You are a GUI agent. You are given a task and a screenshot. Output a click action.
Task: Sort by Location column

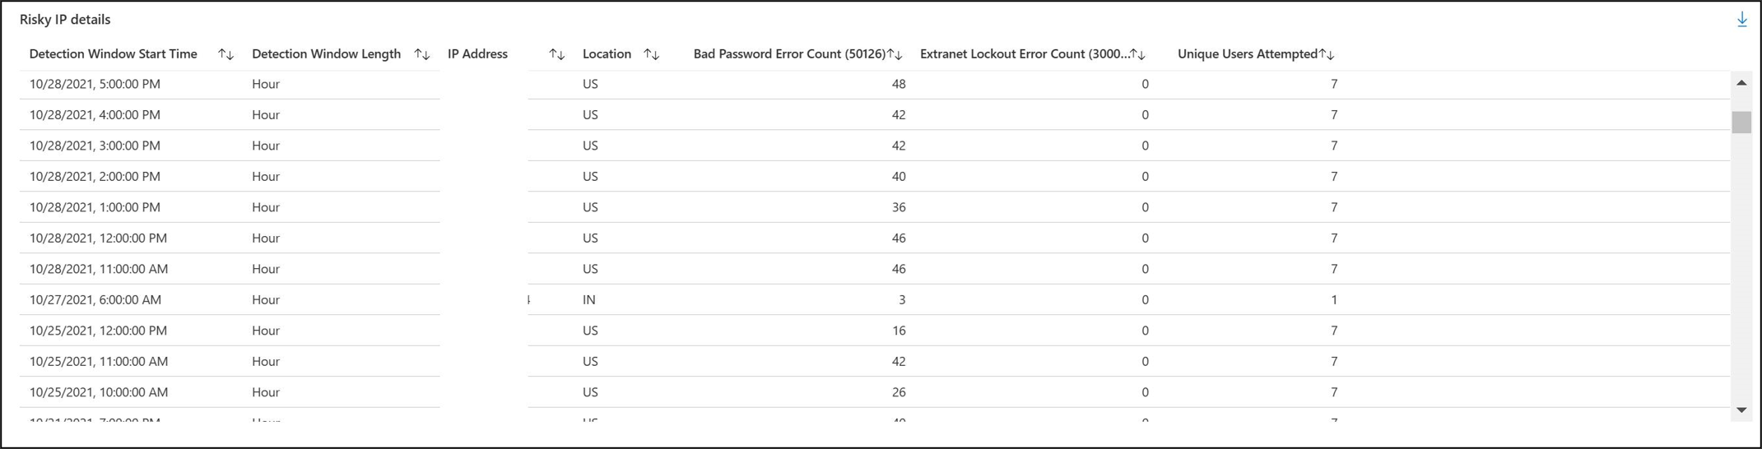coord(651,54)
